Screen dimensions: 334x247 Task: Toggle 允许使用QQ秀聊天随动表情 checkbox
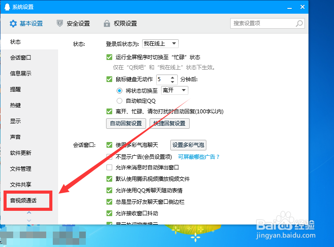click(109, 191)
